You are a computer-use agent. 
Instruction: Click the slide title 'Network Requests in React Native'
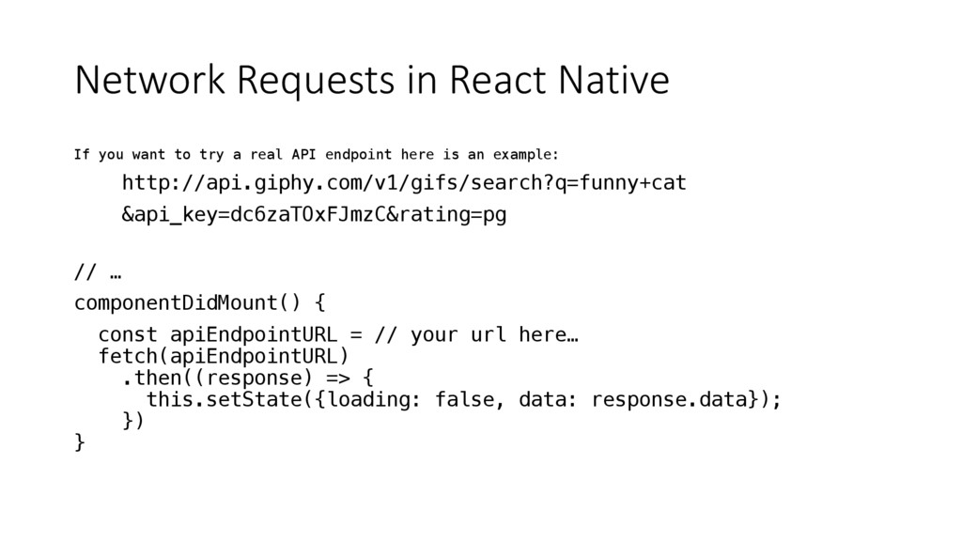click(372, 80)
